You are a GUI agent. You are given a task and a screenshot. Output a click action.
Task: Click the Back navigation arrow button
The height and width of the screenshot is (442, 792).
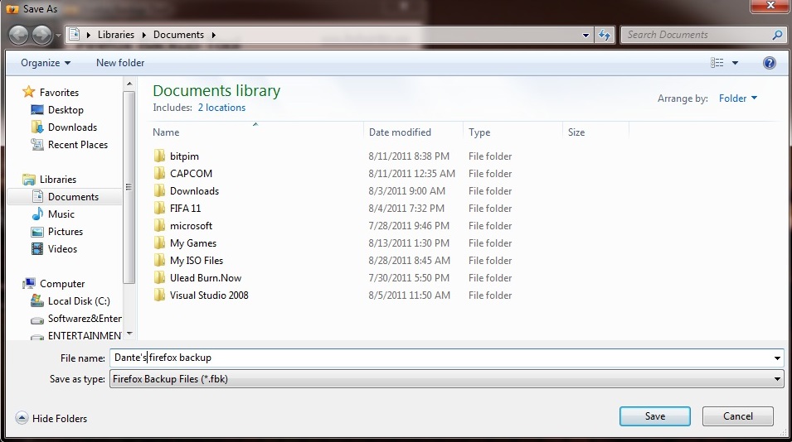coord(19,36)
